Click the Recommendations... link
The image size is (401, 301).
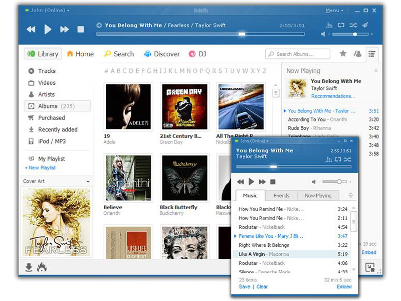click(x=333, y=96)
